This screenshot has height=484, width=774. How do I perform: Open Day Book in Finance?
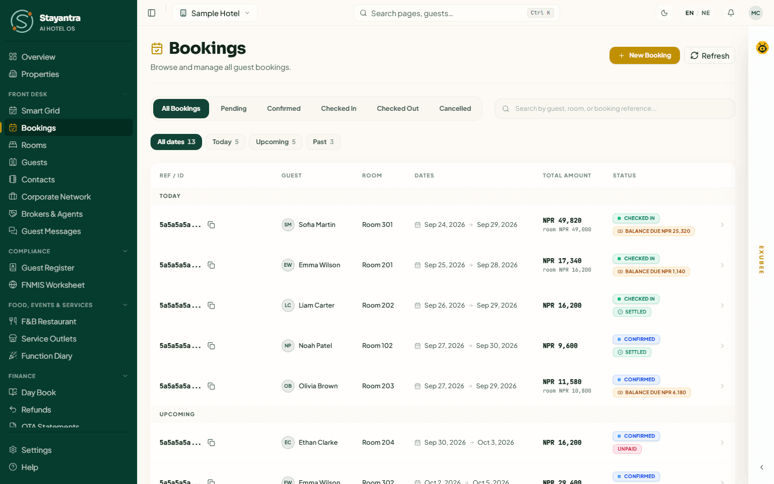tap(68, 393)
